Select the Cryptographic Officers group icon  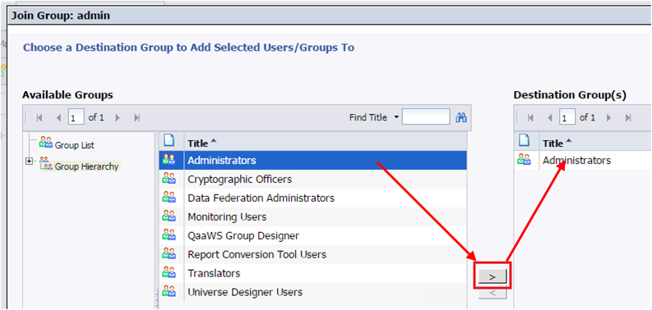pos(169,179)
